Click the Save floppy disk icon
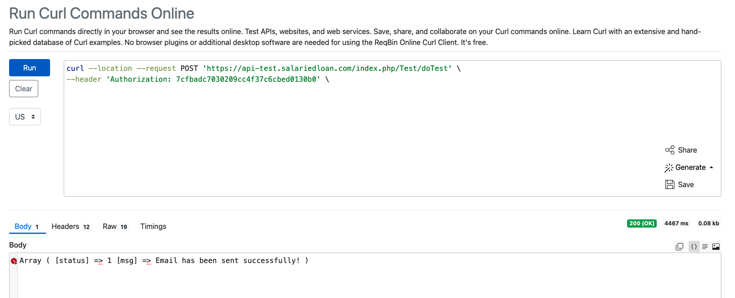Image resolution: width=735 pixels, height=298 pixels. click(669, 184)
